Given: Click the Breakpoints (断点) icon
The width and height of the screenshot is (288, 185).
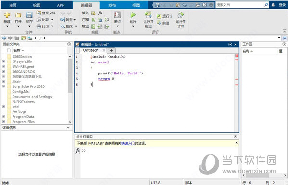Looking at the screenshot, I should pos(118,15).
